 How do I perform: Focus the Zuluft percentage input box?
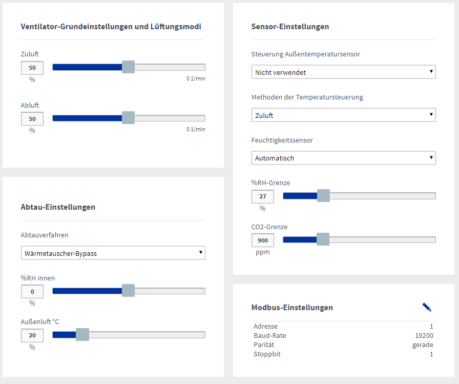point(32,68)
